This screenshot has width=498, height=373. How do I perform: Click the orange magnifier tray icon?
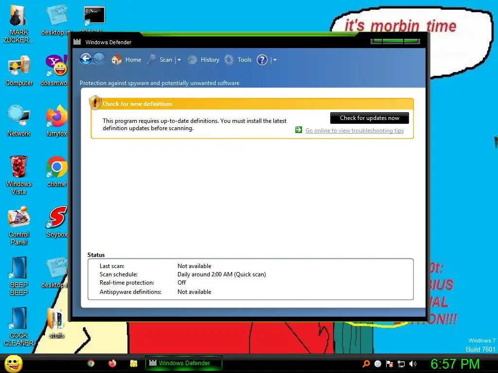[366, 363]
